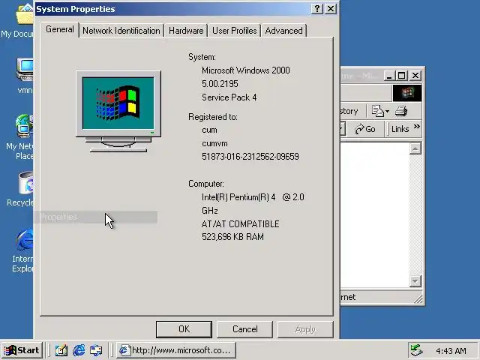Close the System Properties window

[331, 8]
